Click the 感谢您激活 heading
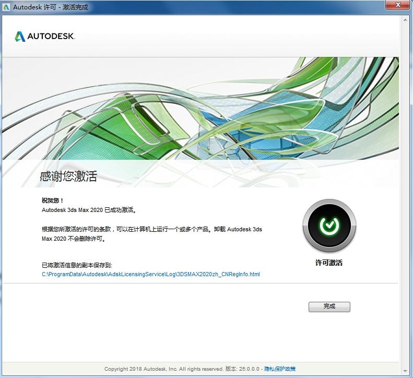413x378 pixels. (68, 176)
